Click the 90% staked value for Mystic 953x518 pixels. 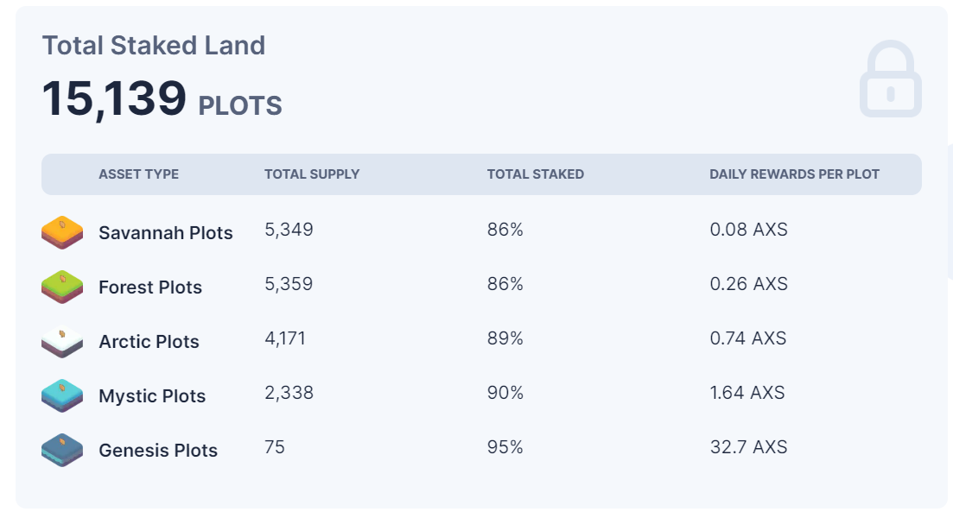click(x=505, y=393)
